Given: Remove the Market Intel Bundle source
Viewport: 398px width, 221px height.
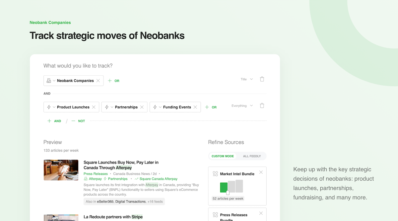Looking at the screenshot, I should point(261,172).
